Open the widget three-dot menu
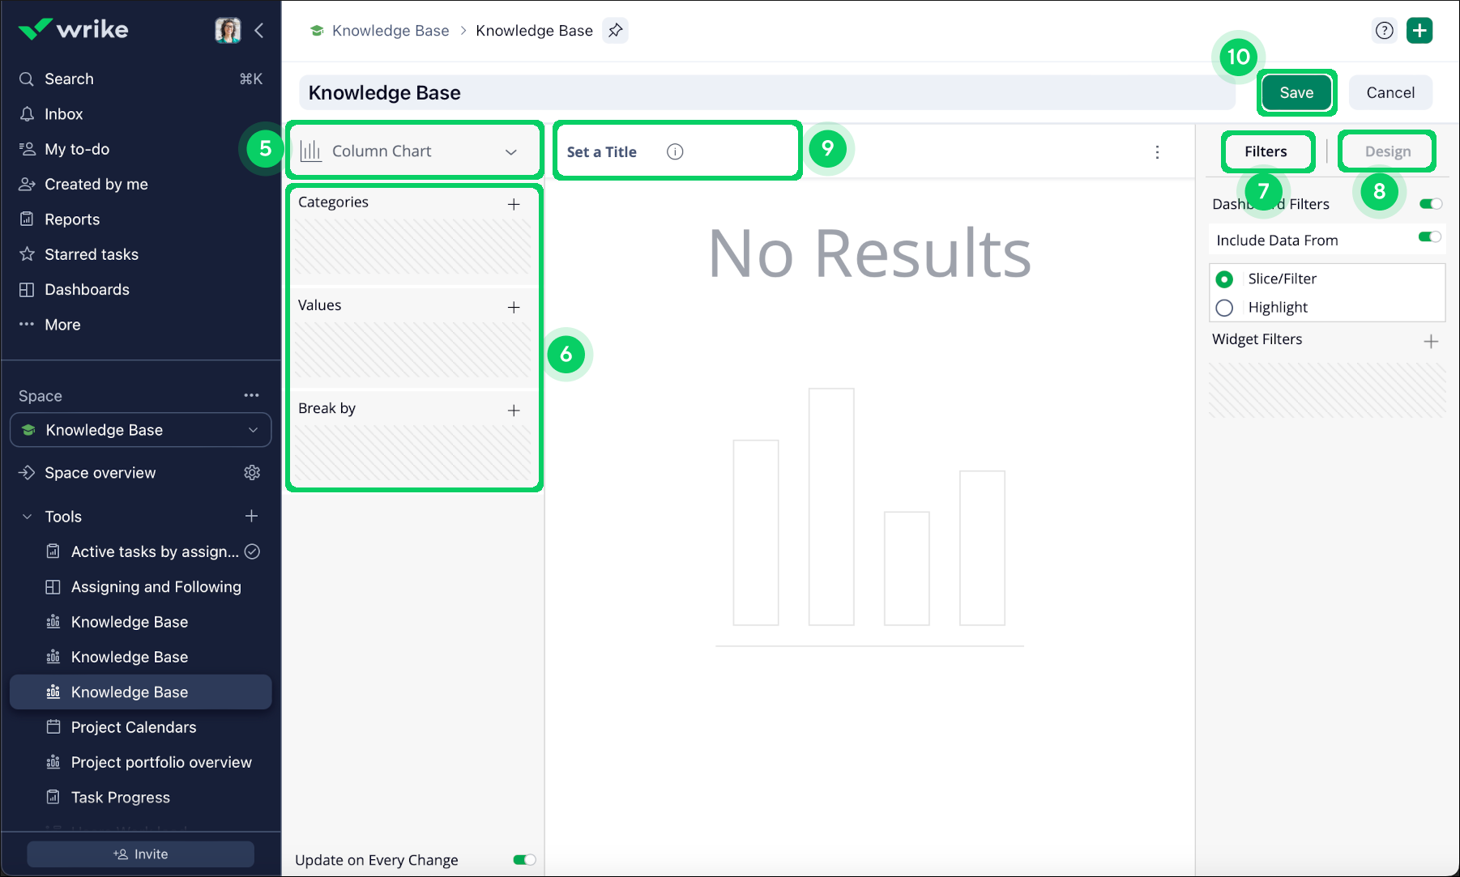Screen dimensions: 1460x877 [x=1158, y=151]
